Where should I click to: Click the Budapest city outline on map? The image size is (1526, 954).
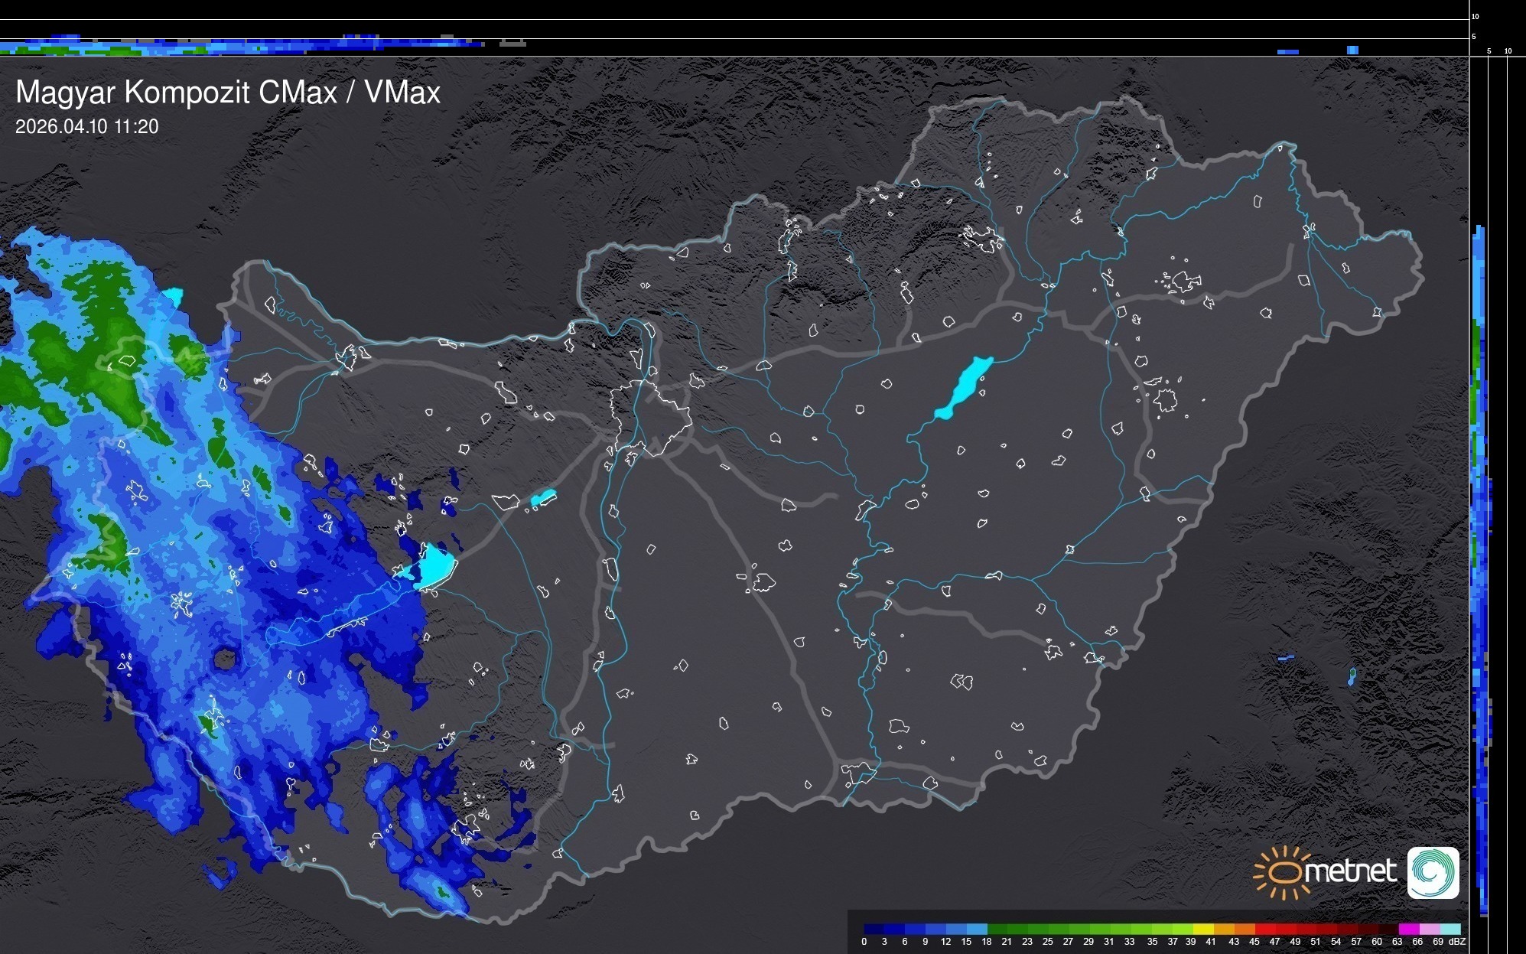click(x=650, y=417)
